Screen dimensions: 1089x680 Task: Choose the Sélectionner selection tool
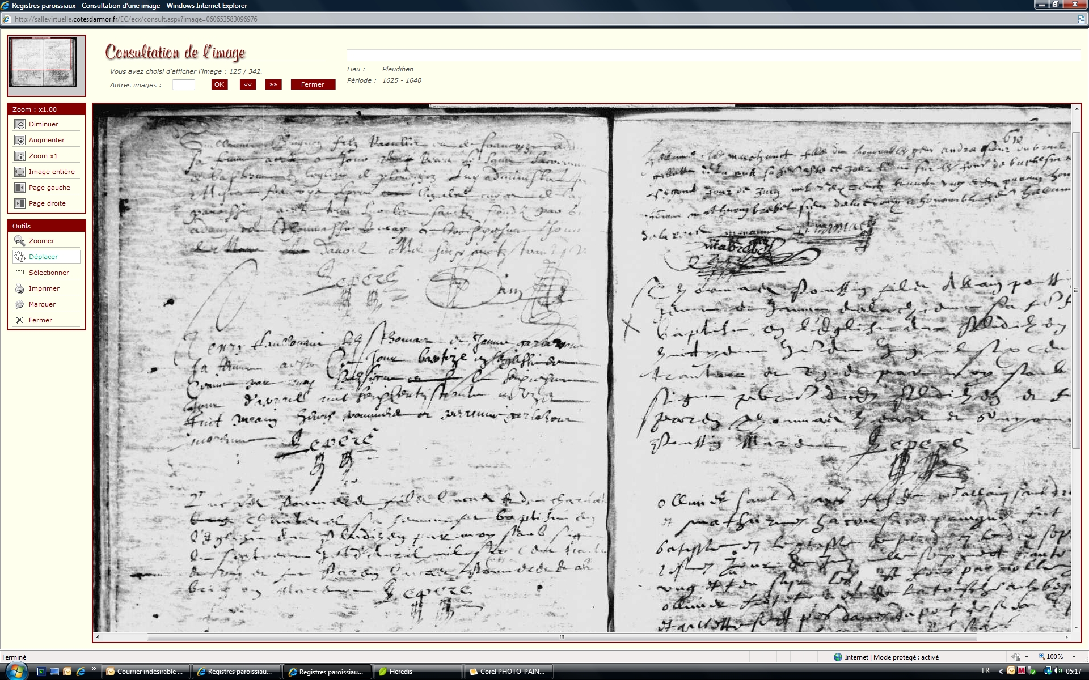(x=20, y=273)
